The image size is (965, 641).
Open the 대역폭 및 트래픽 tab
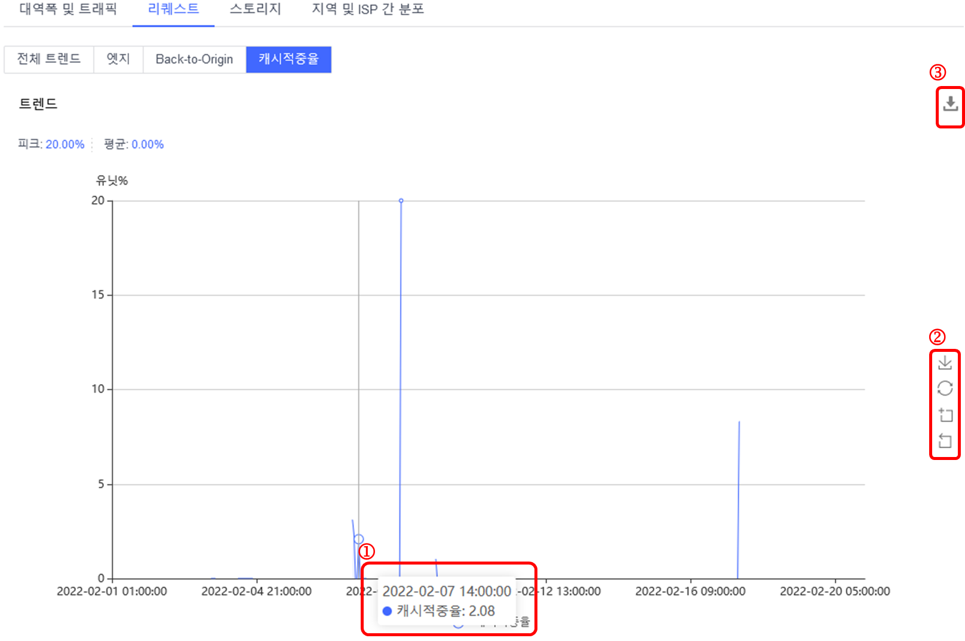(68, 9)
